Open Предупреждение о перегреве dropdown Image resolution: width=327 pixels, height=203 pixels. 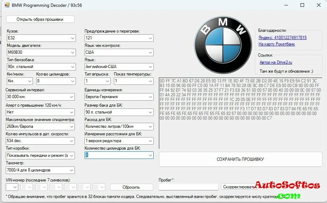(x=119, y=38)
